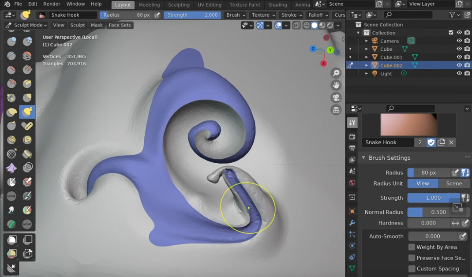The image size is (472, 277).
Task: Open the Mask menu button
Action: 97,25
